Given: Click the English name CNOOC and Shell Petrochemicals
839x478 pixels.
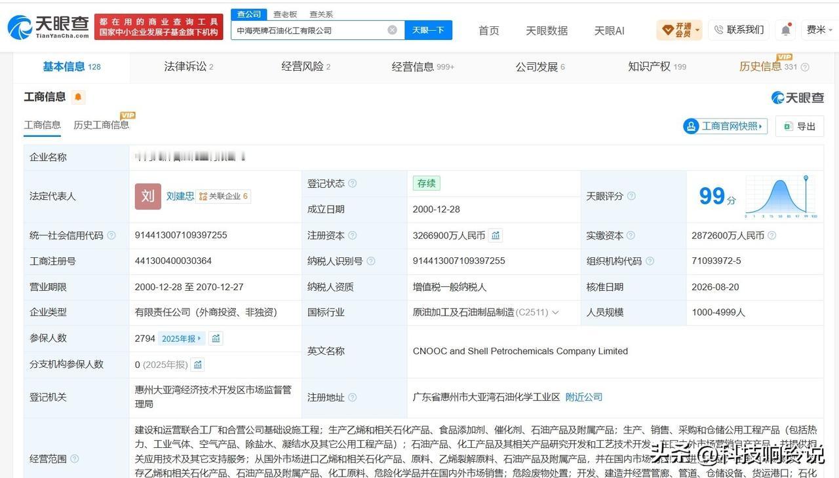Looking at the screenshot, I should point(520,352).
